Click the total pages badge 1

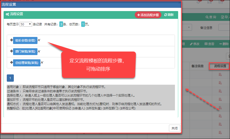tap(83, 24)
